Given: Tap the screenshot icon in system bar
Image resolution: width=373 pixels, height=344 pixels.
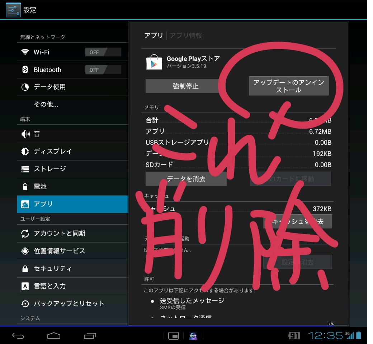Looking at the screenshot, I should (174, 336).
